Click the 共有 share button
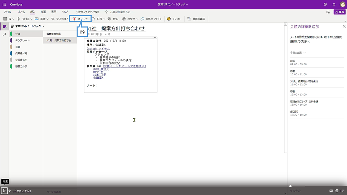The width and height of the screenshot is (347, 195). 339,12
